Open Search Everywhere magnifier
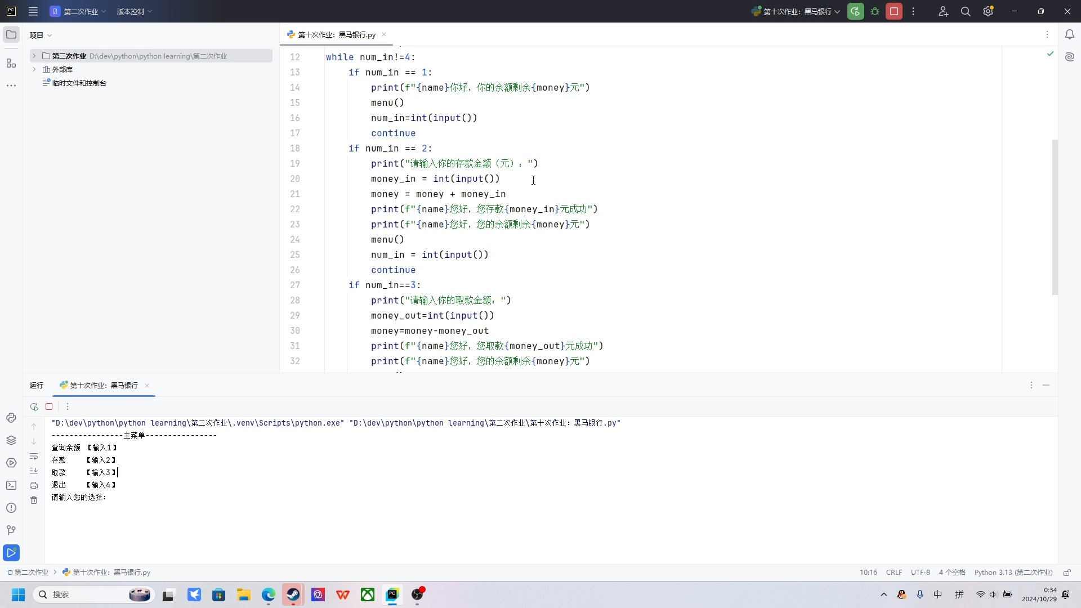This screenshot has width=1081, height=608. pyautogui.click(x=966, y=11)
